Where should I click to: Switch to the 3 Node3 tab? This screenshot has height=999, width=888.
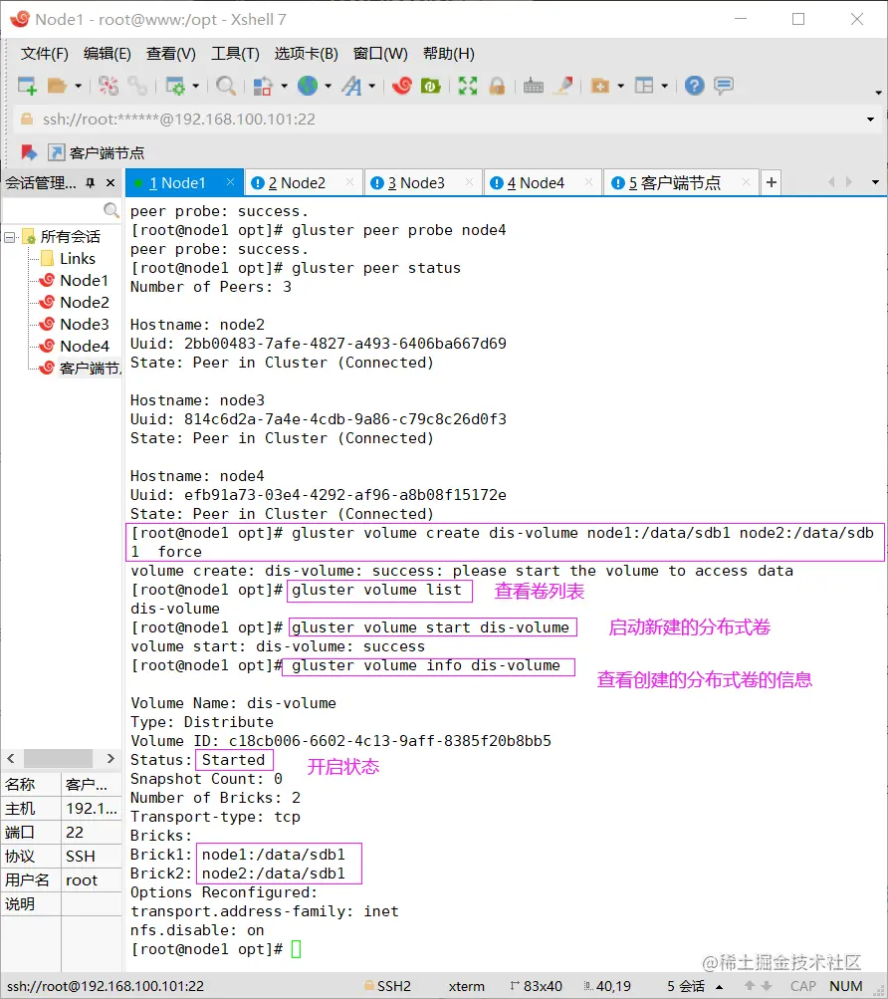tap(423, 183)
